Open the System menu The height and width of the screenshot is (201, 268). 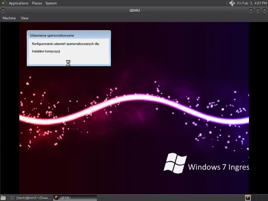point(51,3)
